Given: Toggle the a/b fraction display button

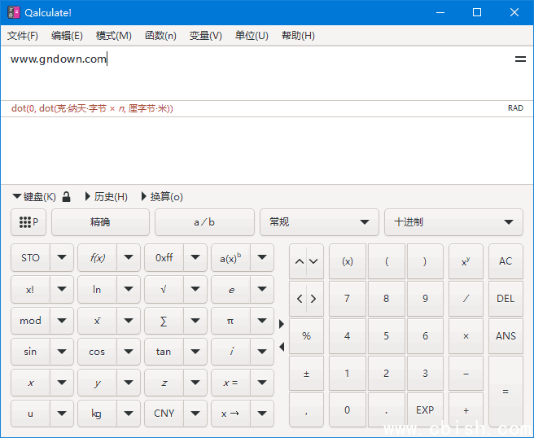Looking at the screenshot, I should (x=204, y=222).
